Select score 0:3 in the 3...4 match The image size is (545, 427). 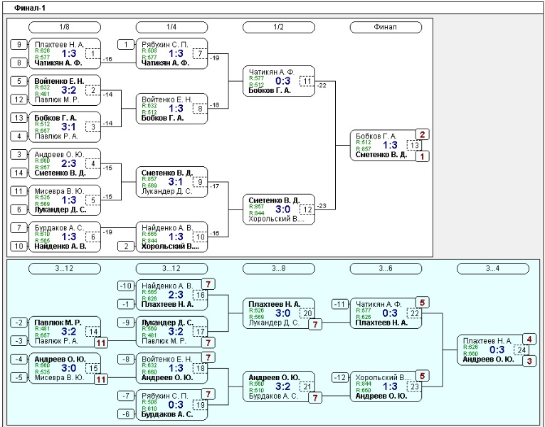pyautogui.click(x=497, y=350)
